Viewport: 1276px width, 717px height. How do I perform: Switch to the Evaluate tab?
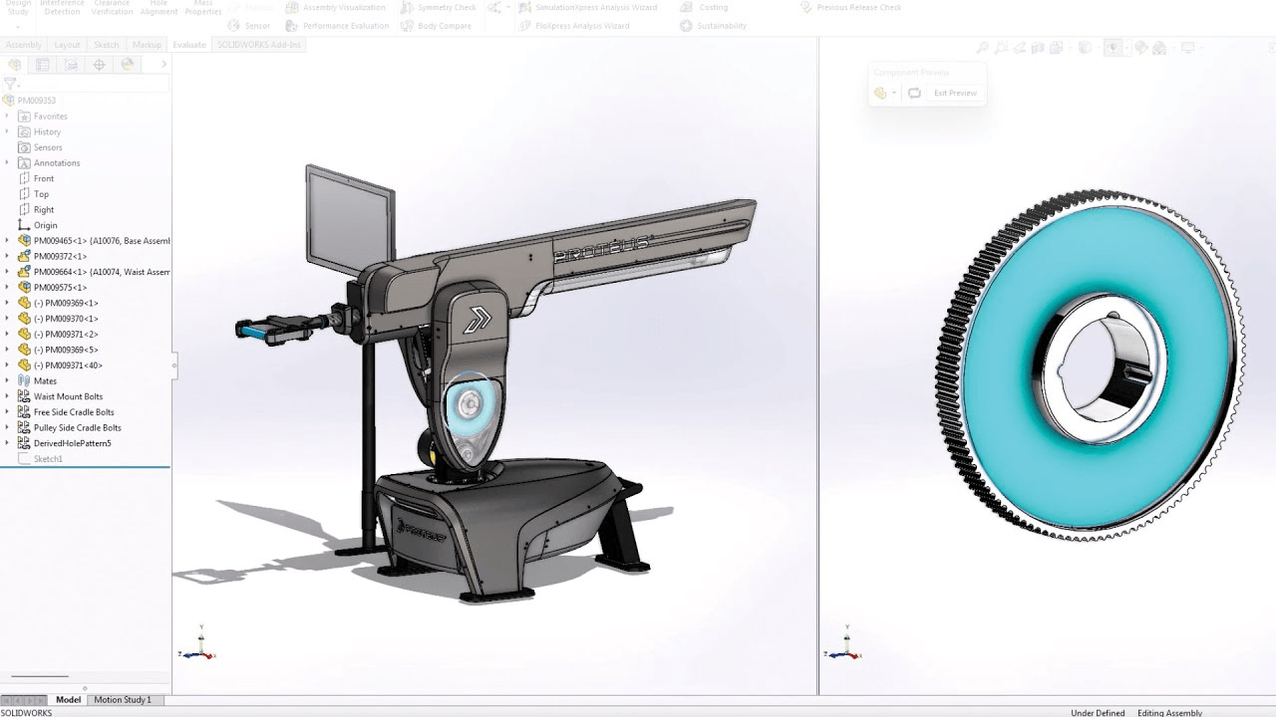click(188, 44)
